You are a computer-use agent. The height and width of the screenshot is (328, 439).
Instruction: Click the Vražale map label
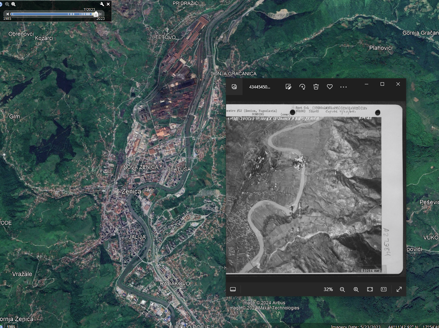click(x=22, y=274)
